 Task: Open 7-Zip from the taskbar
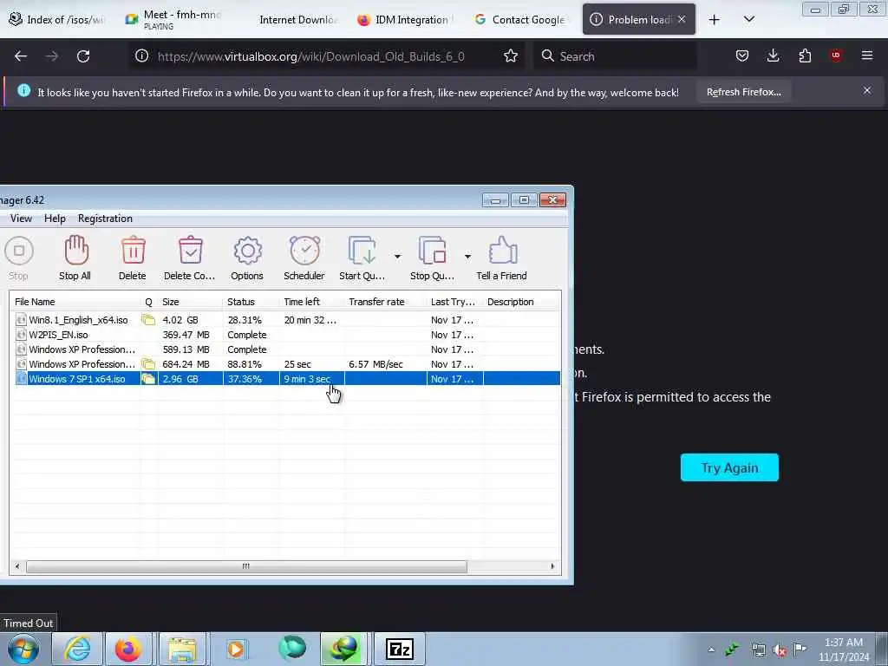click(399, 649)
